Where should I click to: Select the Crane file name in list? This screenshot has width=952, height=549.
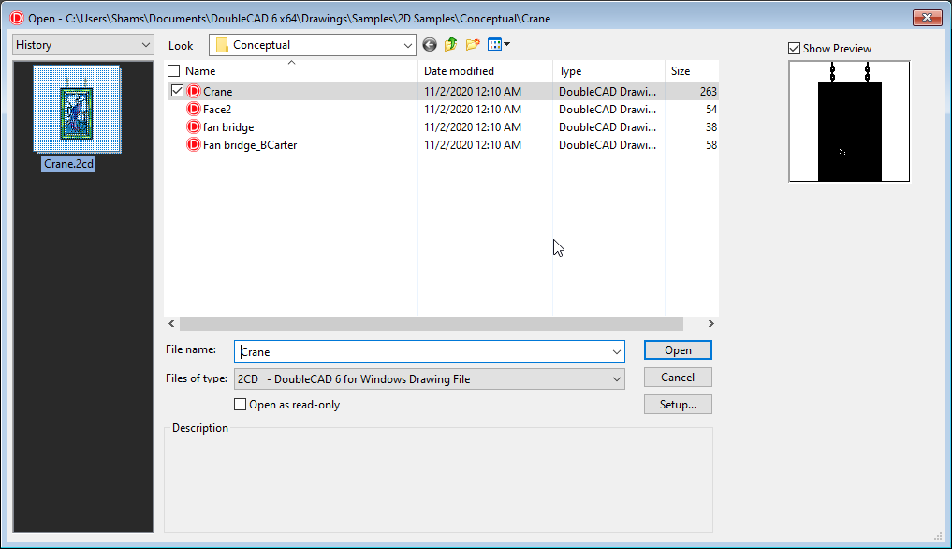pyautogui.click(x=217, y=91)
